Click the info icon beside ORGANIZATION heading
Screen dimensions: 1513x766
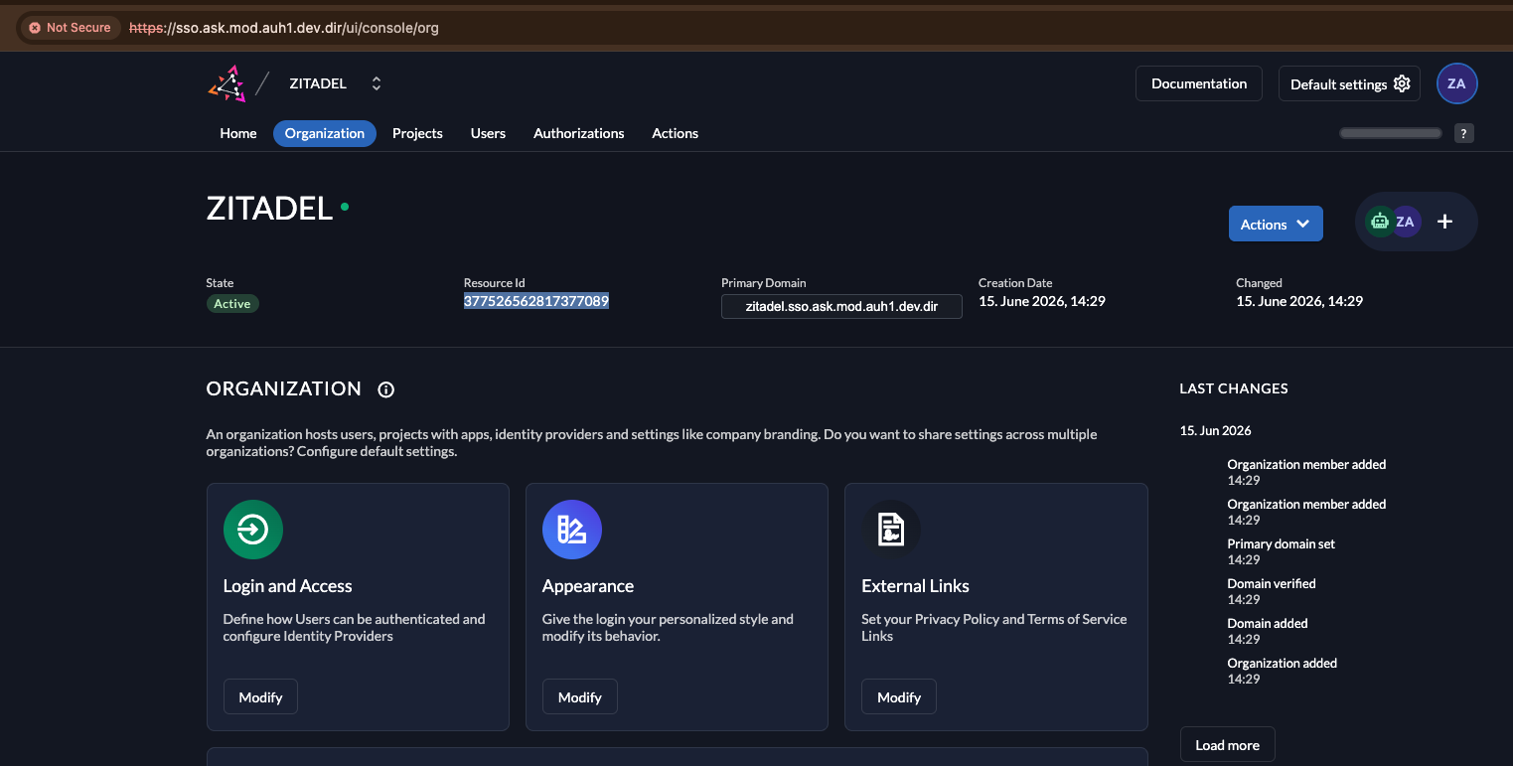pyautogui.click(x=386, y=389)
